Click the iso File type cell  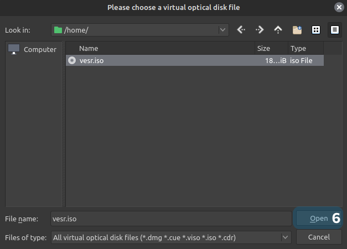(305, 61)
